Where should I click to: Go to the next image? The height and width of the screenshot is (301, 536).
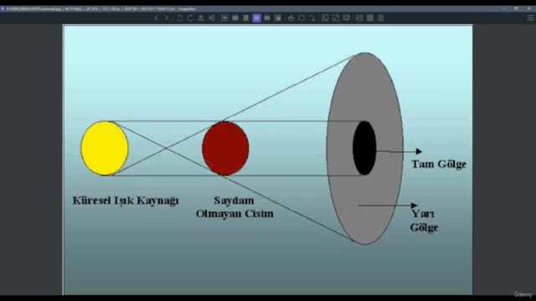pos(167,18)
